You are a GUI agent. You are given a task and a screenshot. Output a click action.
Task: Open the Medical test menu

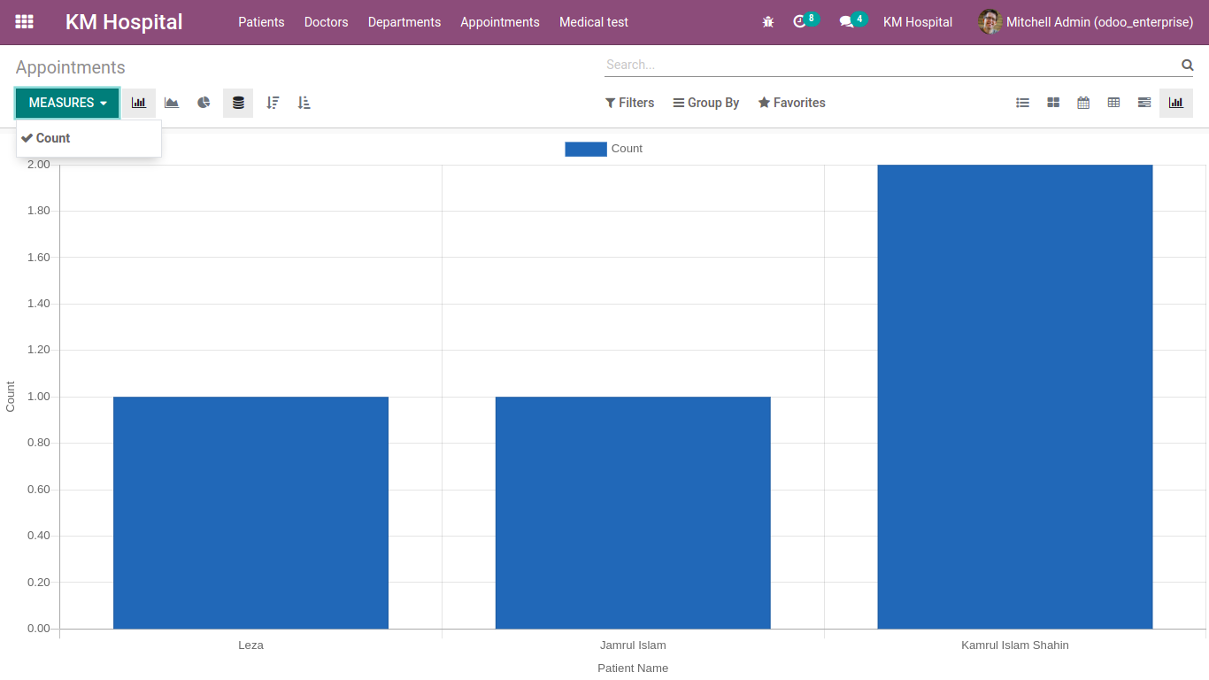[x=594, y=22]
